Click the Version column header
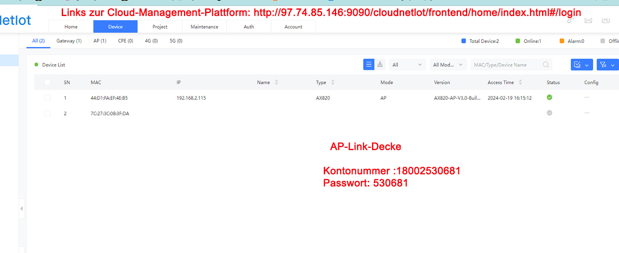Screen dimensions: 619x253 coord(442,82)
